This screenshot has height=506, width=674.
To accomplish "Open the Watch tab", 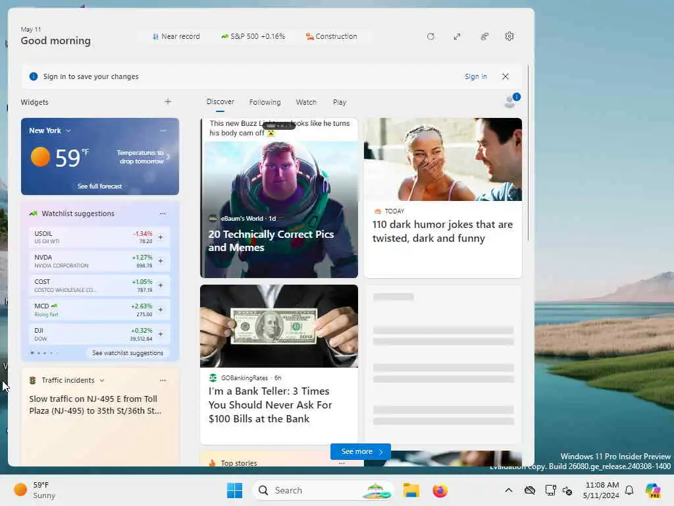I will (306, 102).
